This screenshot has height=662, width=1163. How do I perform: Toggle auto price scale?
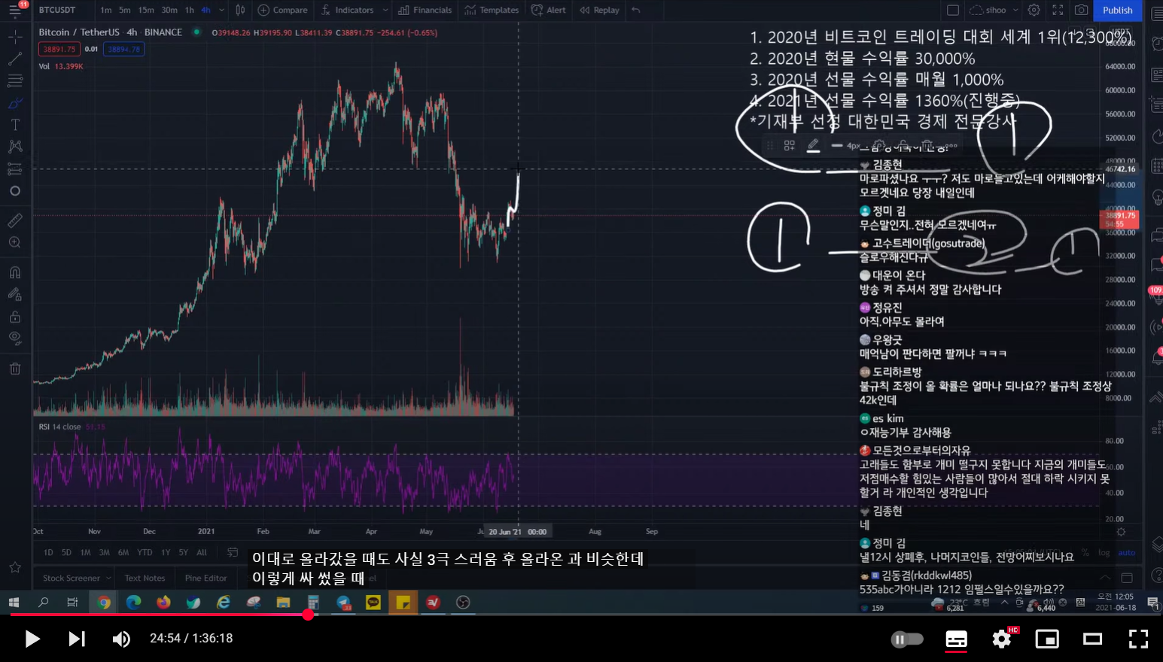[x=1127, y=552]
